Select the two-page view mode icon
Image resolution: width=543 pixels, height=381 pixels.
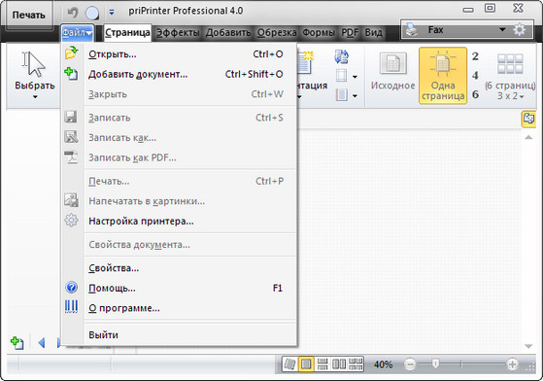339,364
